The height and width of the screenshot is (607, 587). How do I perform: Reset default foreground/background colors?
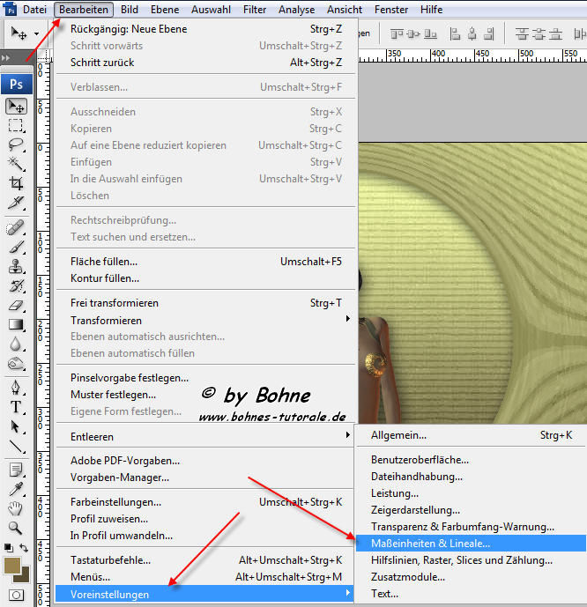(8, 547)
